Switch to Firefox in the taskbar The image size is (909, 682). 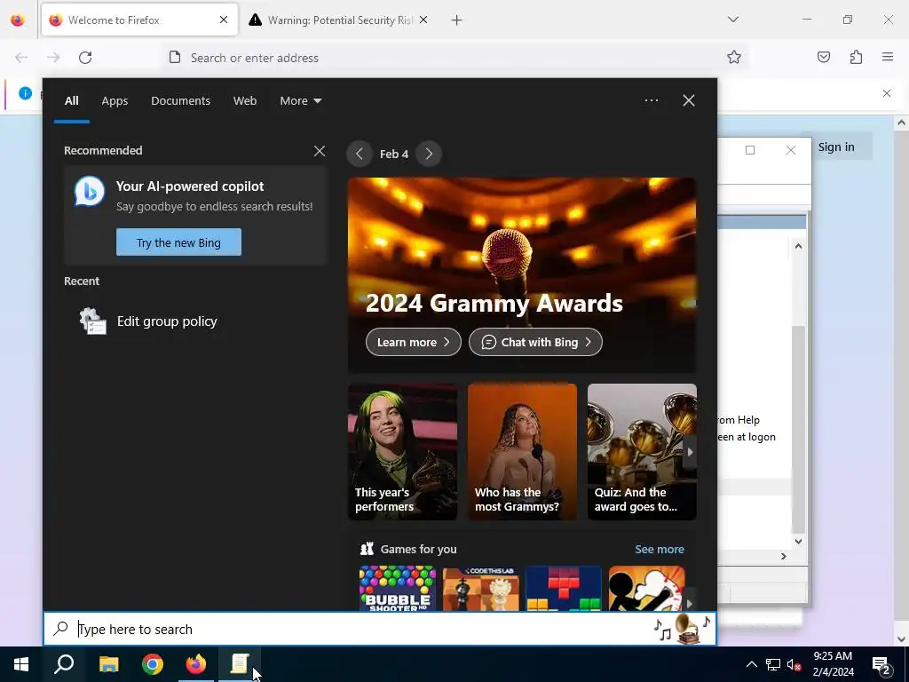196,664
